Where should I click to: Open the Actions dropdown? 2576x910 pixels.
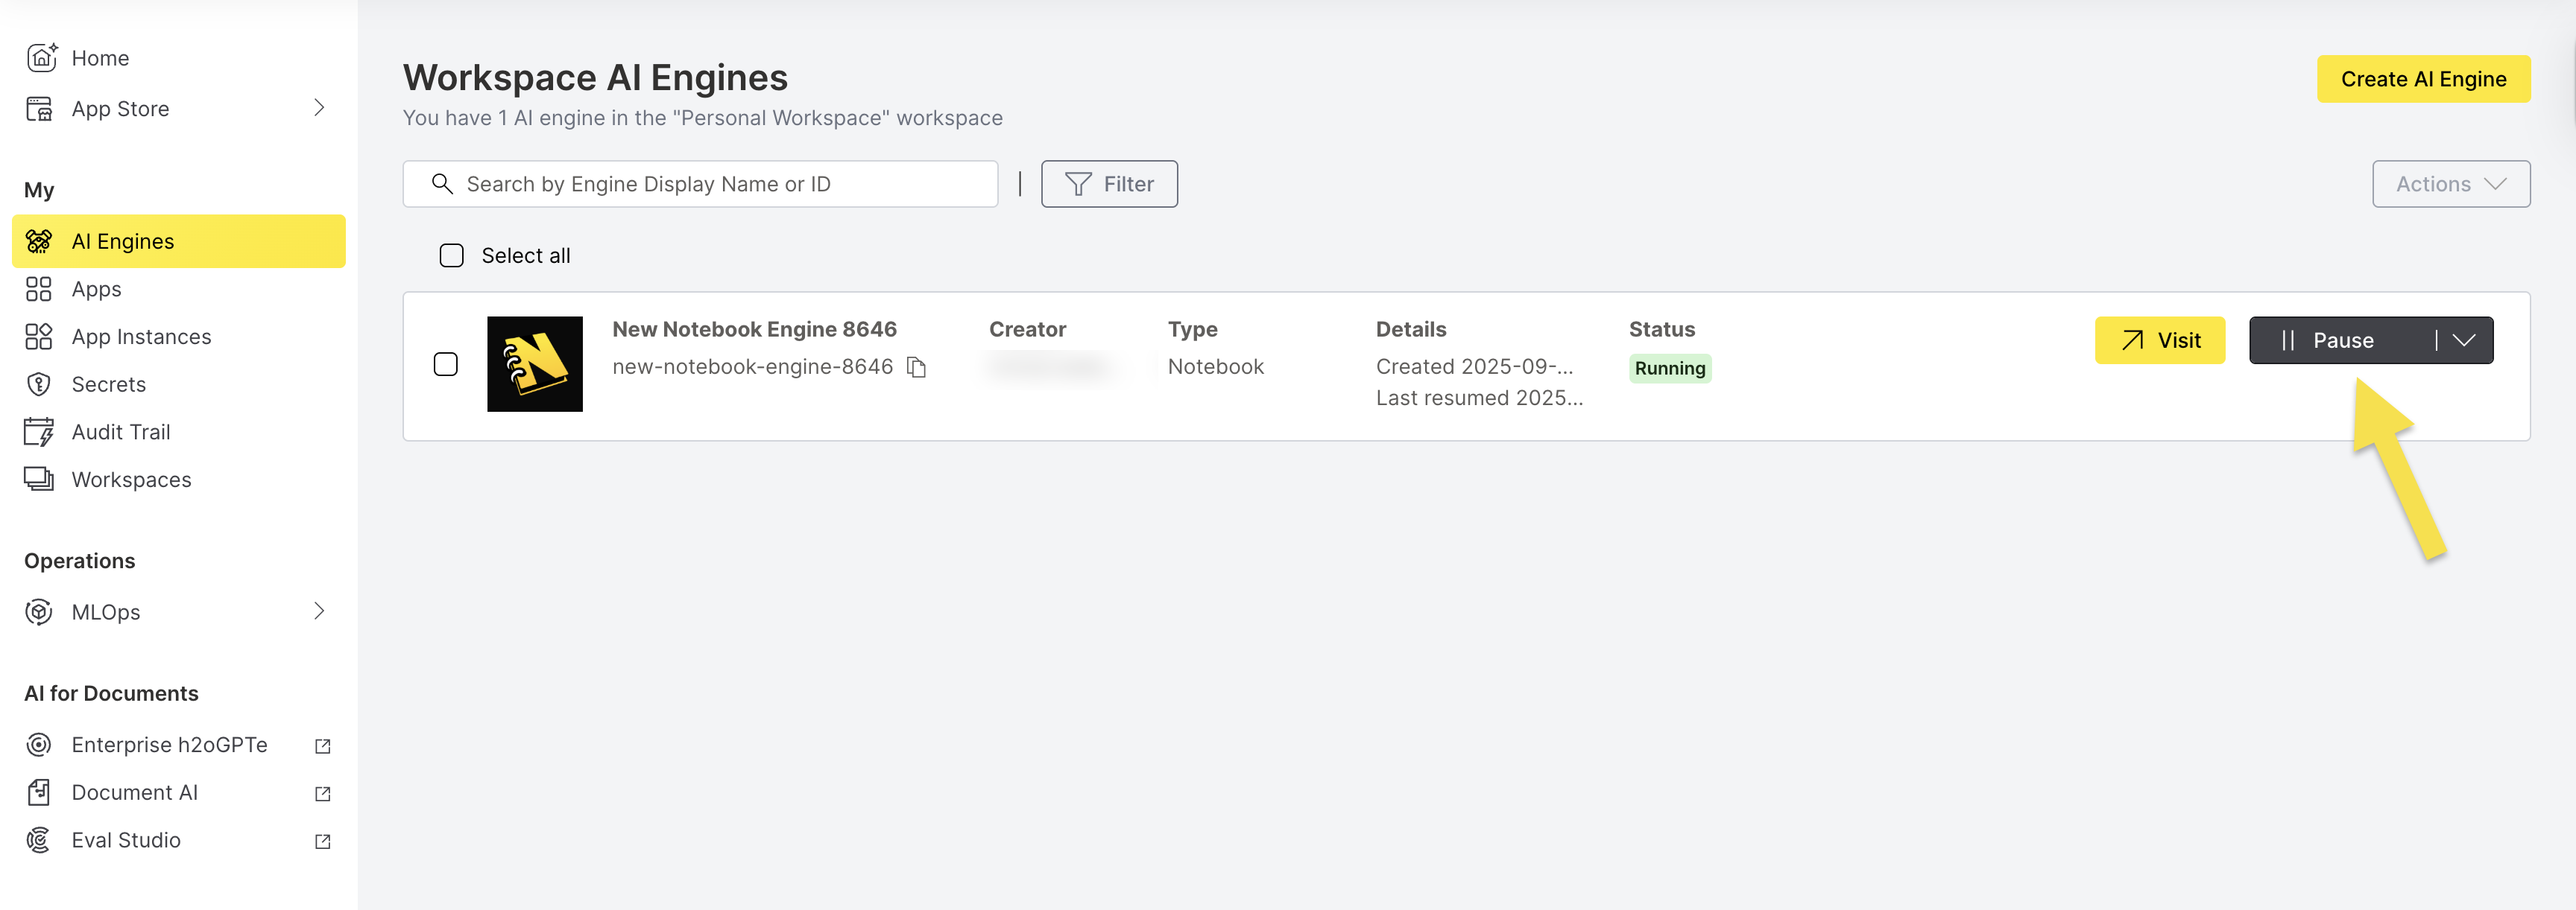(2450, 184)
